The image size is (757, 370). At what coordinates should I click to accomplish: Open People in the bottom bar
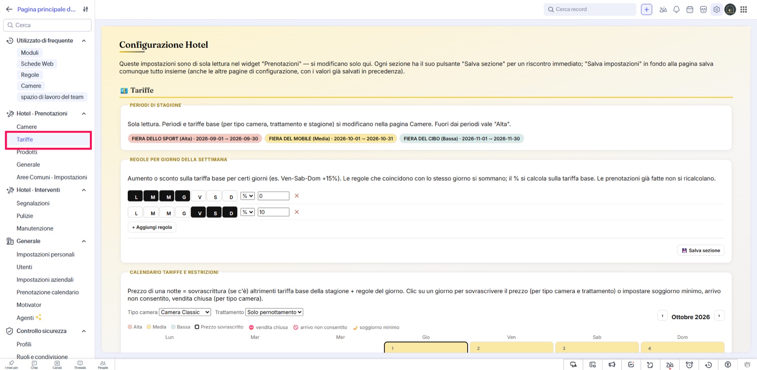pos(103,365)
